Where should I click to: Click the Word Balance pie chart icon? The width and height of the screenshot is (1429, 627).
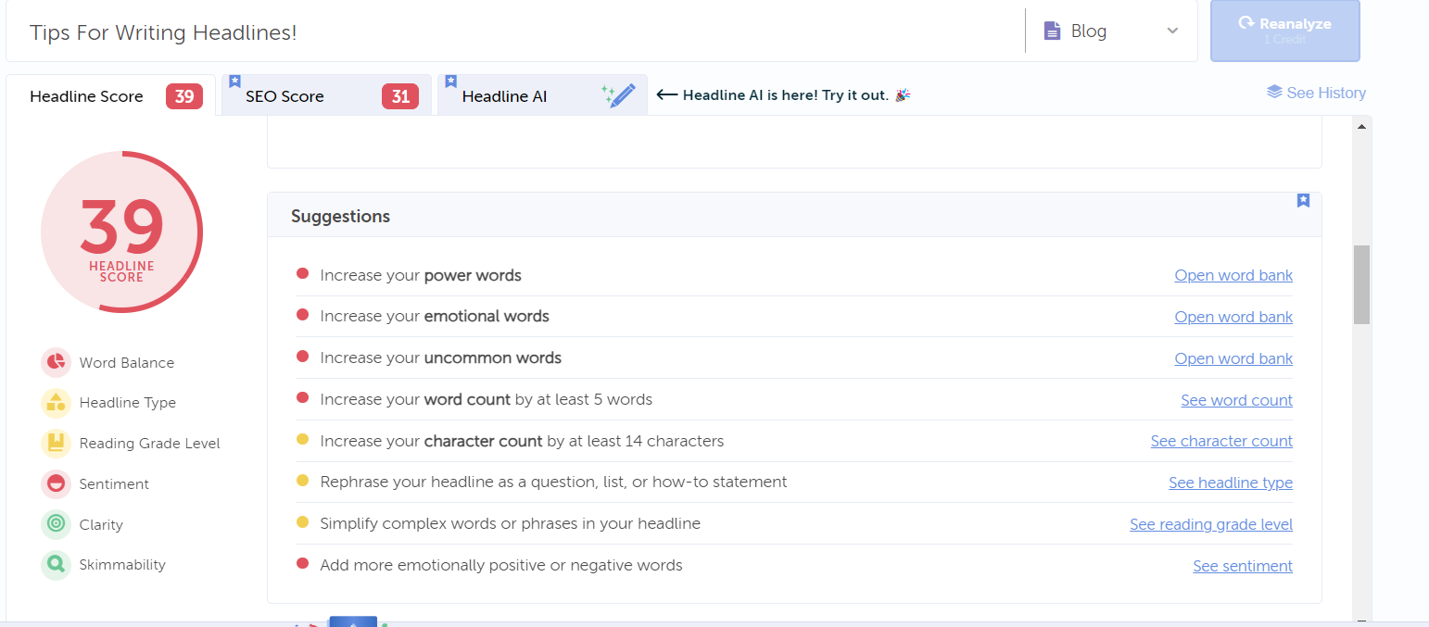[56, 362]
